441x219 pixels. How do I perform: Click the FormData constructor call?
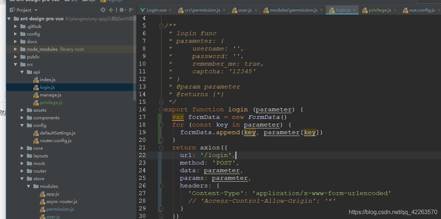[268, 117]
